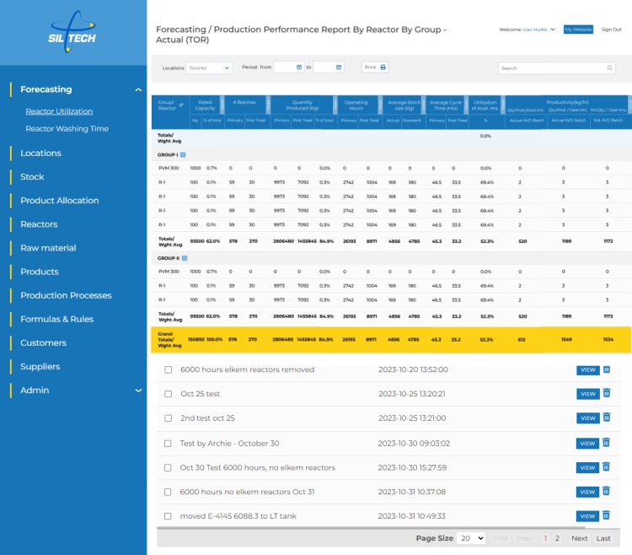View '6000 hours elkem reactors removed' entry

pyautogui.click(x=587, y=370)
